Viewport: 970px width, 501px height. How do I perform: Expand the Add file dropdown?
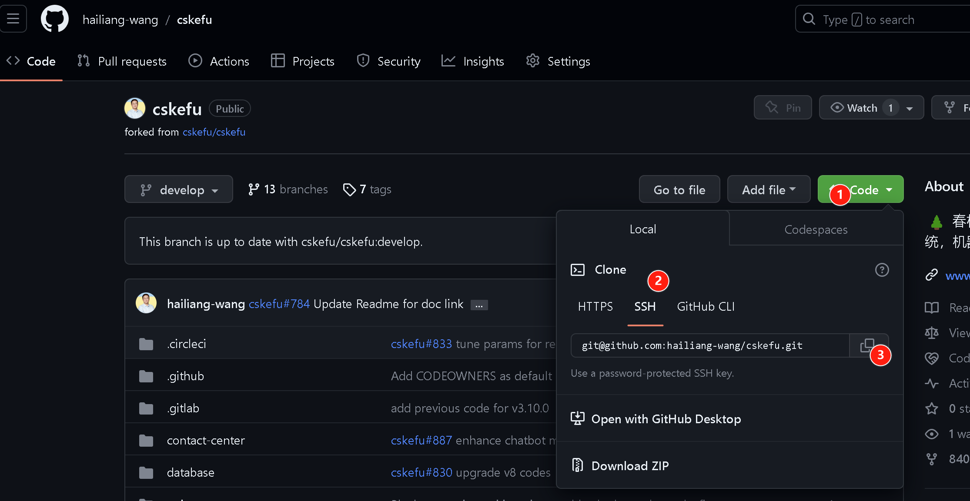pos(769,189)
